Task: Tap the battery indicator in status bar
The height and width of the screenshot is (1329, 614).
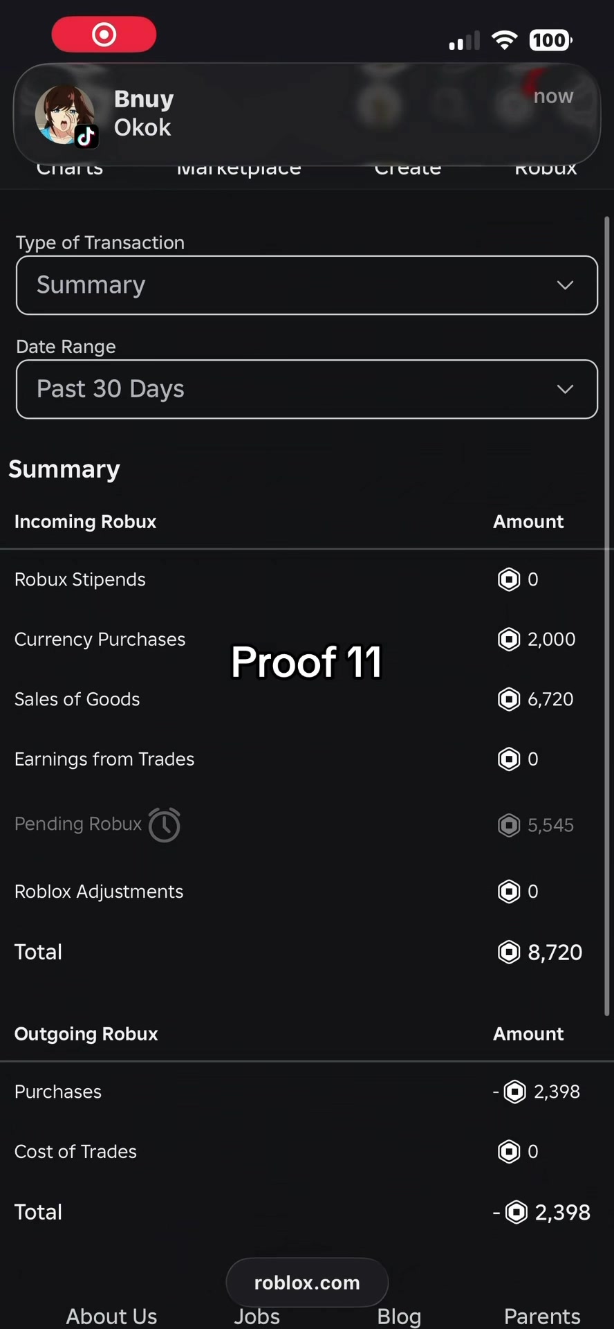Action: pyautogui.click(x=550, y=40)
